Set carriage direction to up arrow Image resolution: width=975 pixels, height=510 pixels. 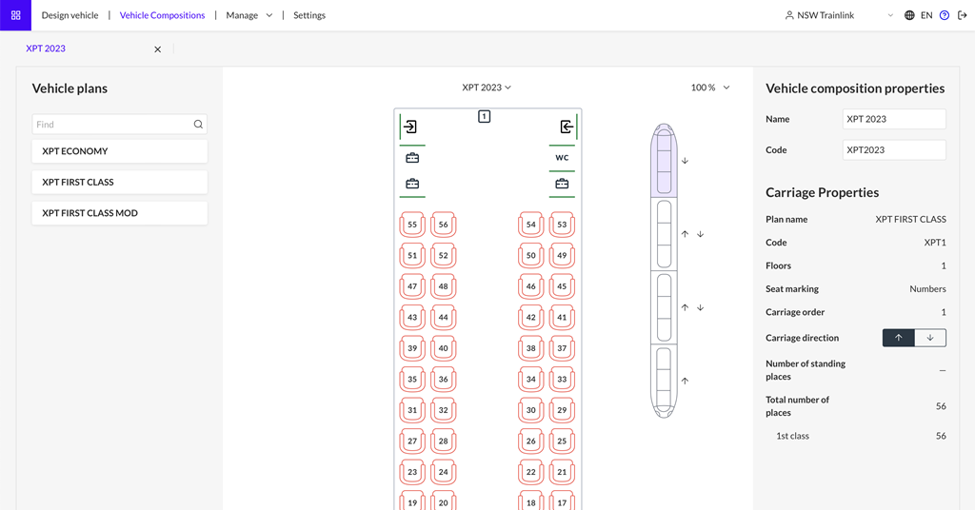tap(899, 338)
